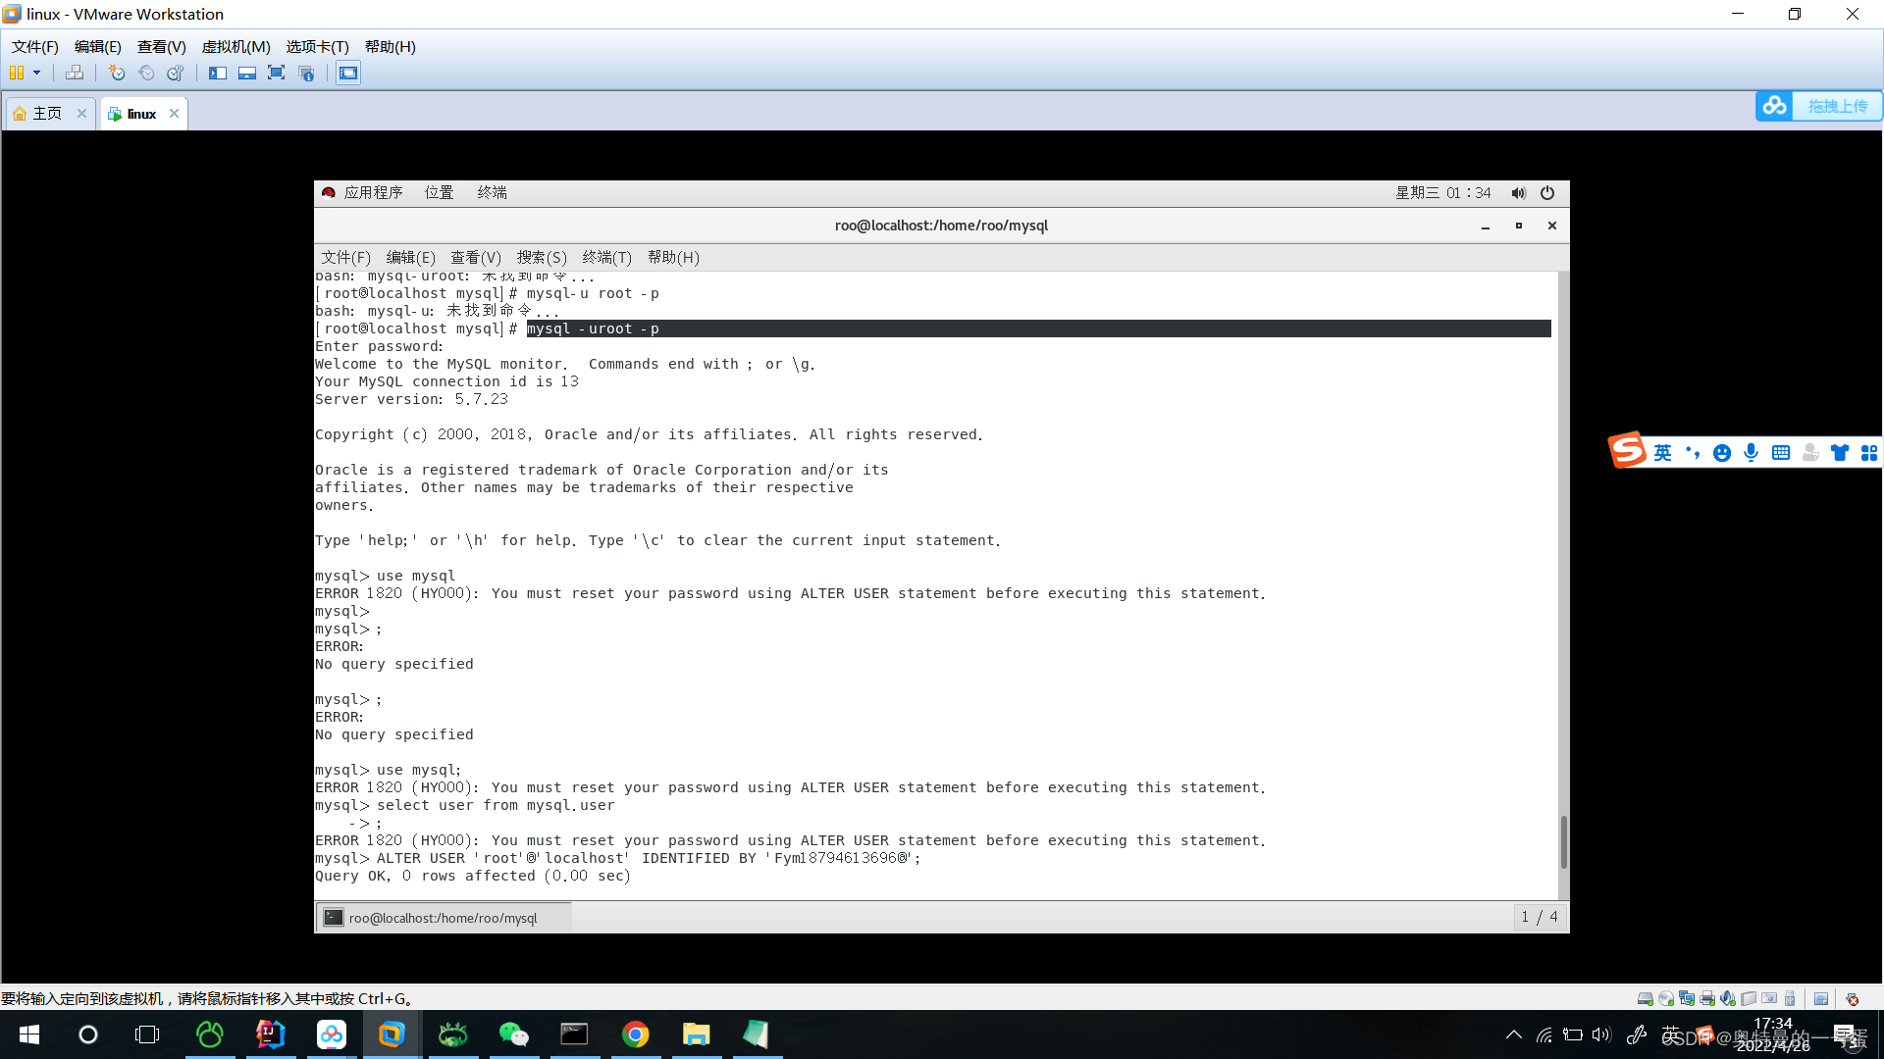The width and height of the screenshot is (1884, 1059).
Task: Open the Sogou emoji panel
Action: (1722, 452)
